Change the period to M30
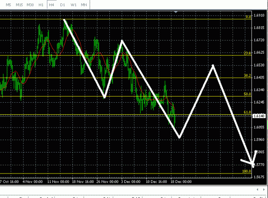Viewport: 268px width, 198px height. 30,5
